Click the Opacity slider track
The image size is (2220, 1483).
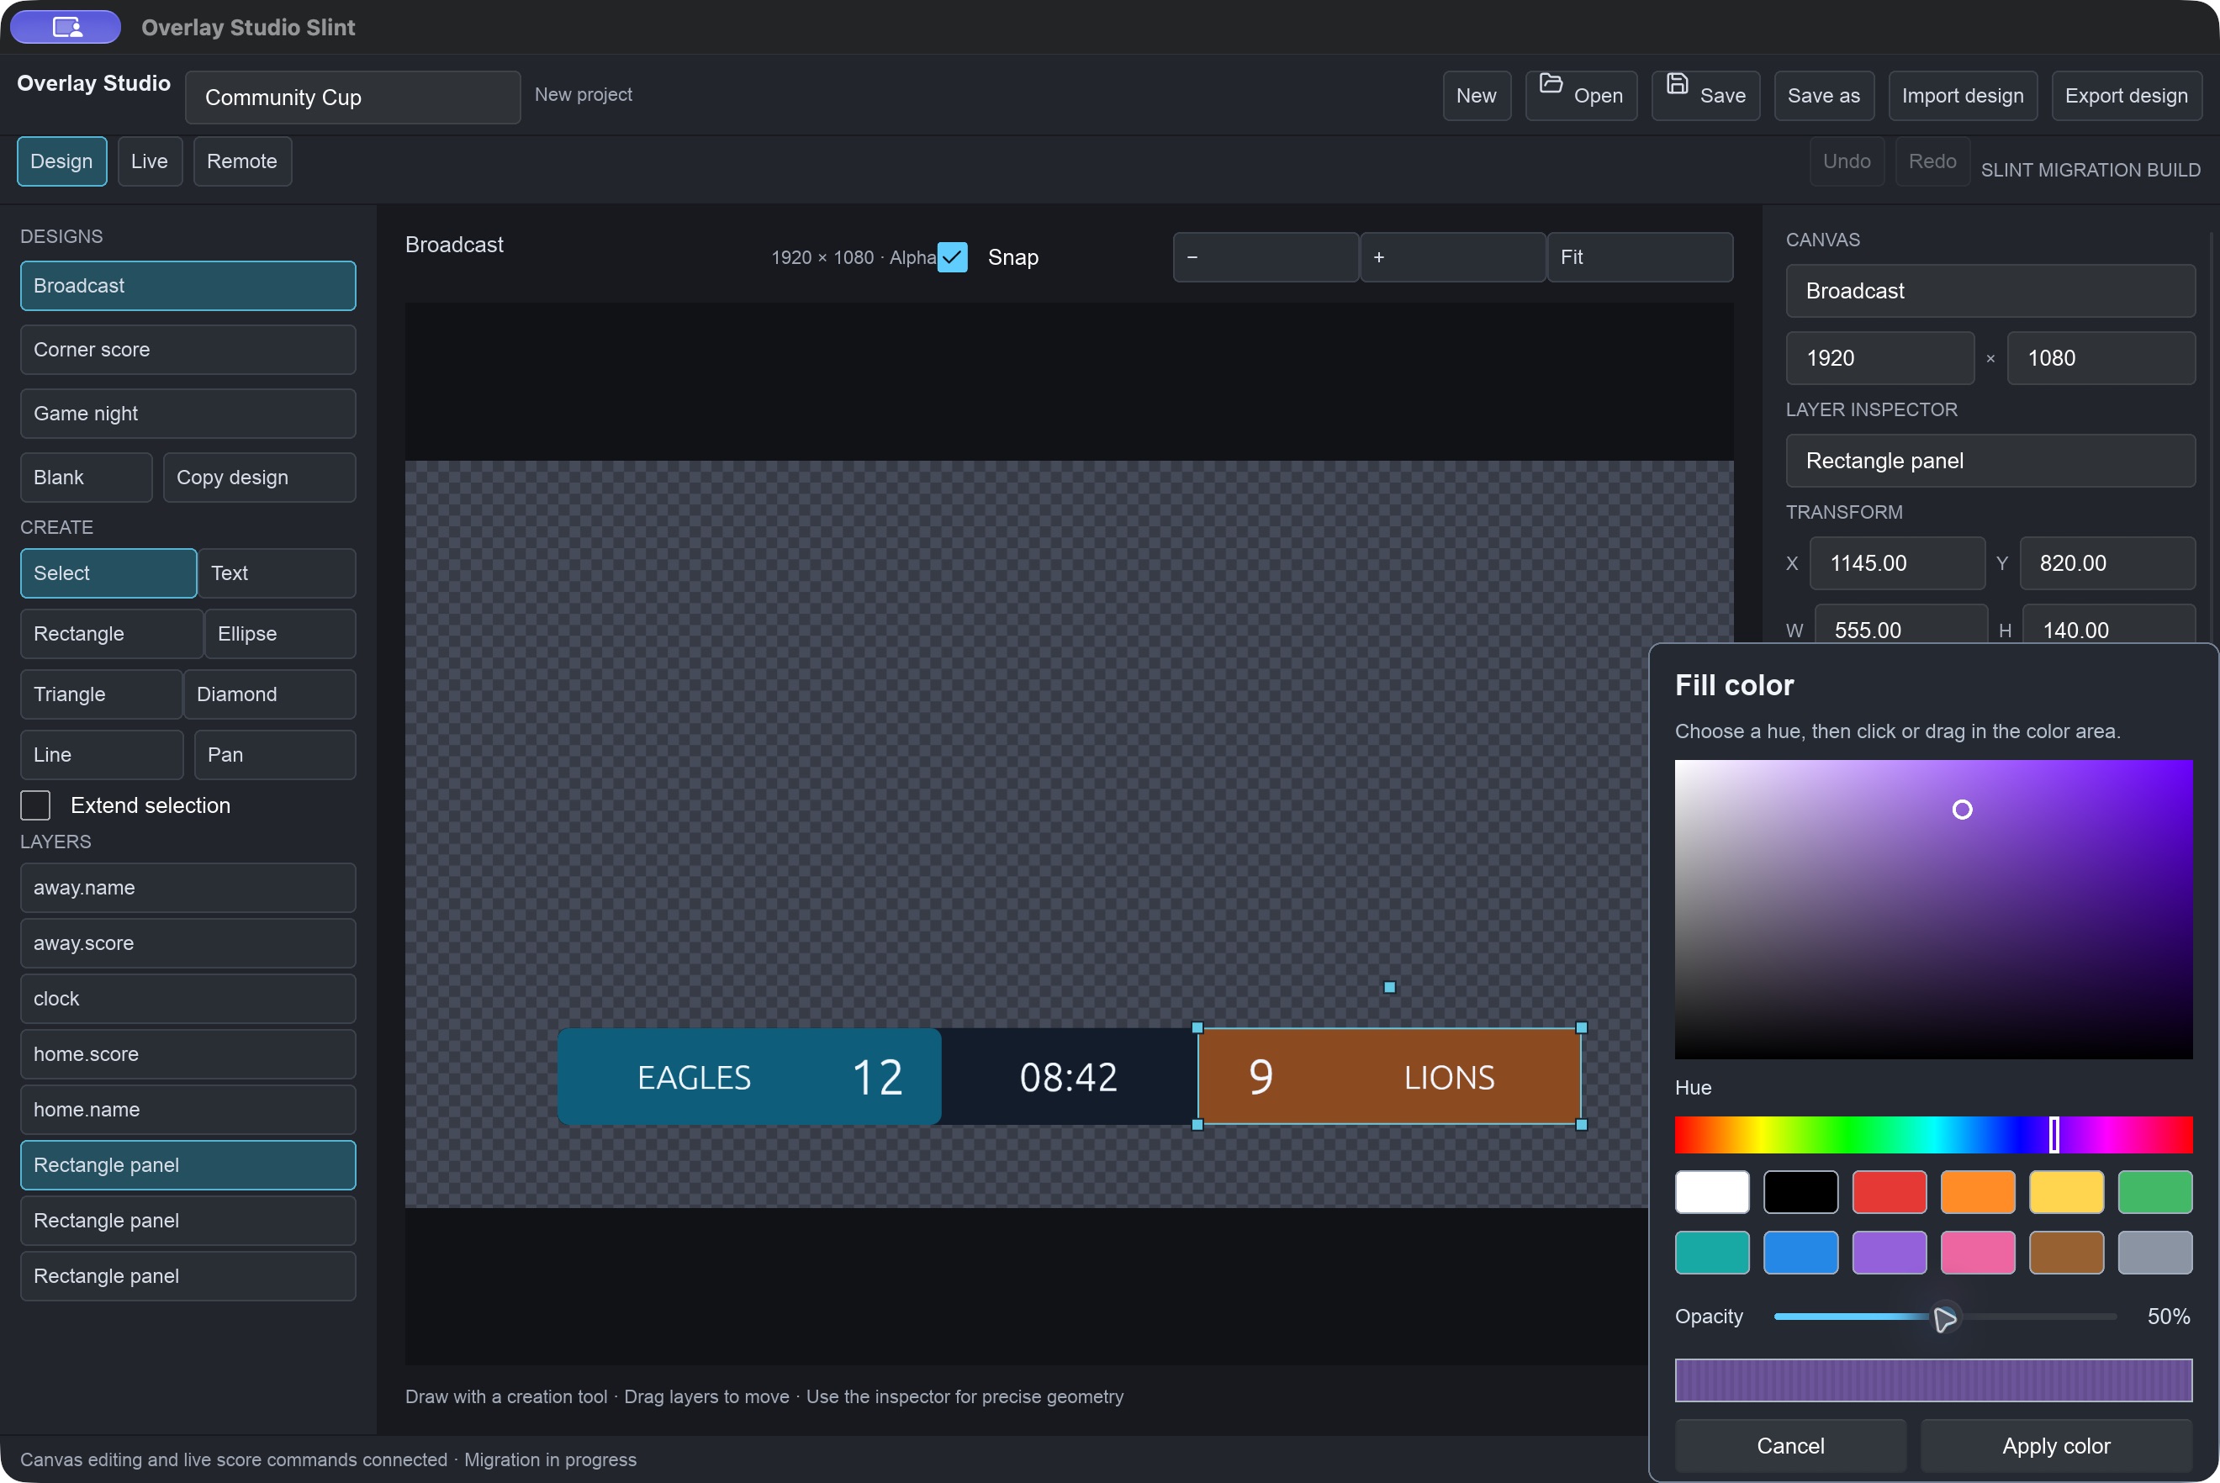point(1945,1317)
